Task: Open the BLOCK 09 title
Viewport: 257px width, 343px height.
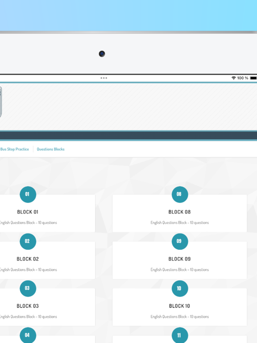Action: [x=179, y=259]
